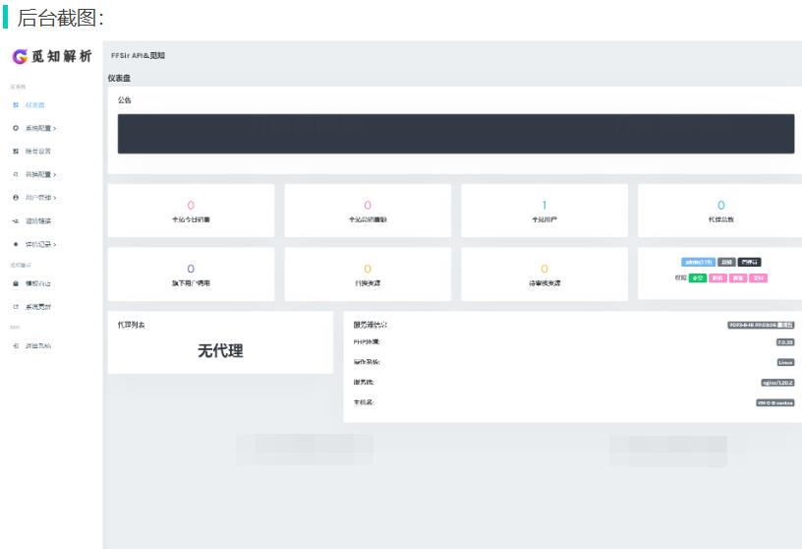Screen dimensions: 802x549
Task: Click the FFSir API&觅知 header text
Action: coord(139,55)
